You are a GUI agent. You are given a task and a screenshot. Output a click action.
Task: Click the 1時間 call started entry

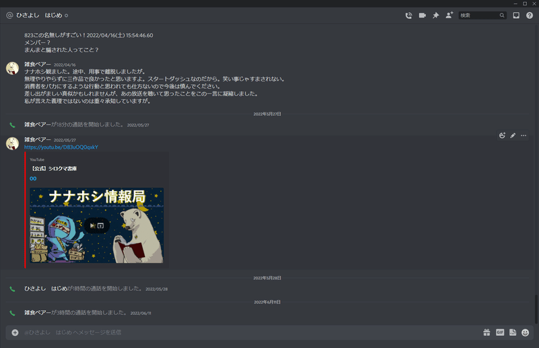pyautogui.click(x=96, y=289)
